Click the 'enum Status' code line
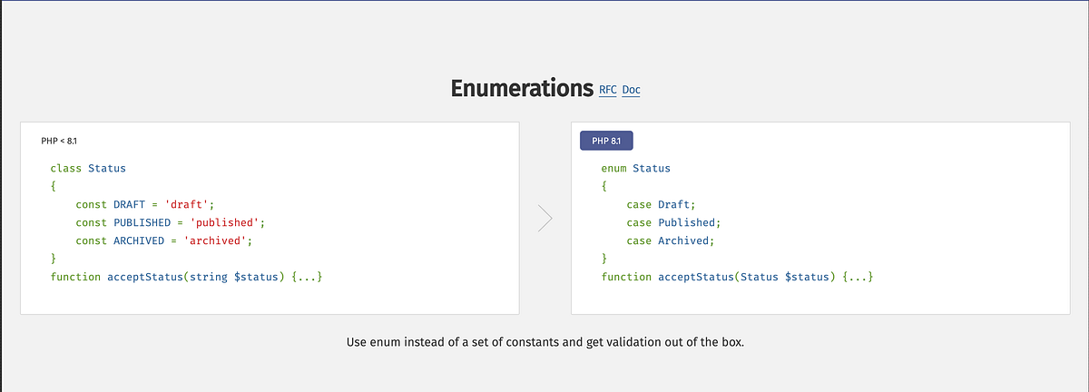Image resolution: width=1089 pixels, height=392 pixels. point(635,168)
